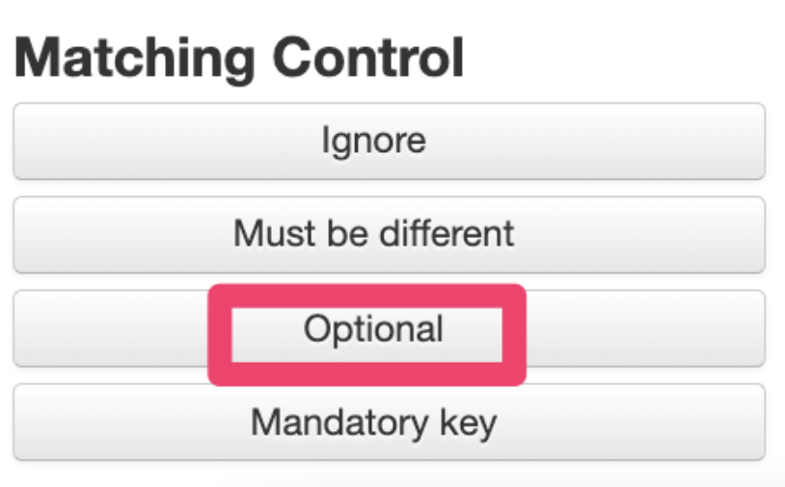Click the Ignore button
The height and width of the screenshot is (487, 785).
pos(389,141)
